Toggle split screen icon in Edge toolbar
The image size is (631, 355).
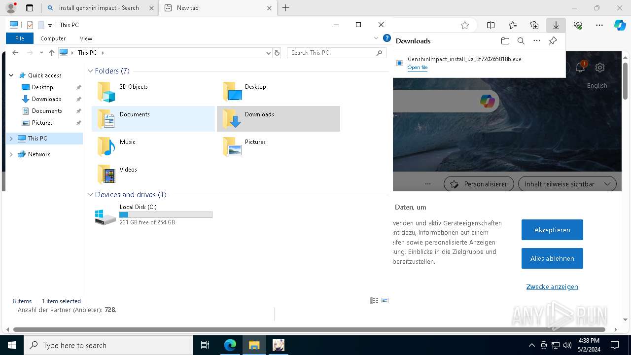491,25
